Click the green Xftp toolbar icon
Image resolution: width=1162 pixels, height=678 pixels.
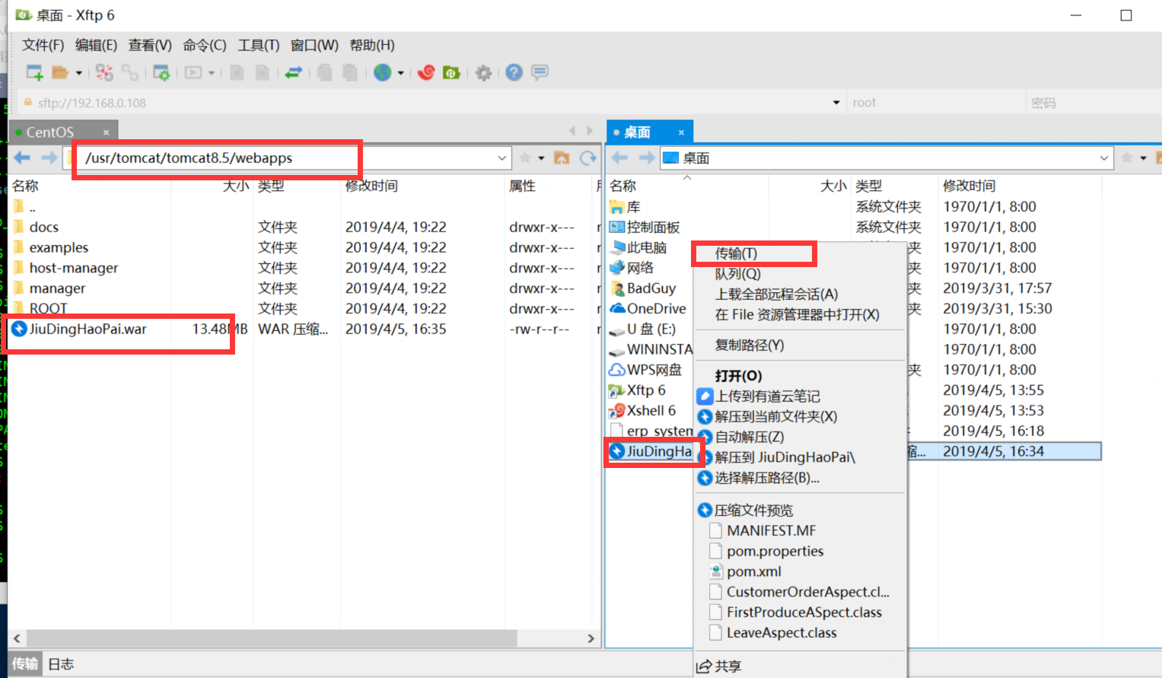point(451,73)
